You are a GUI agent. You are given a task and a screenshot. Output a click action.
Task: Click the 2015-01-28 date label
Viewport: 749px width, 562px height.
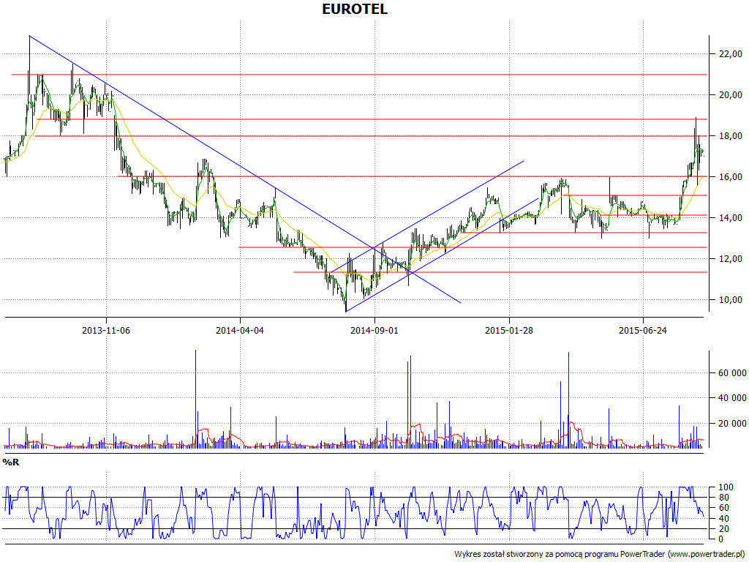tap(509, 330)
